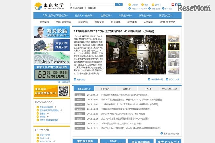Click the arrow icon beside English
Image resolution: width=215 pixels, height=143 pixels.
130,5
